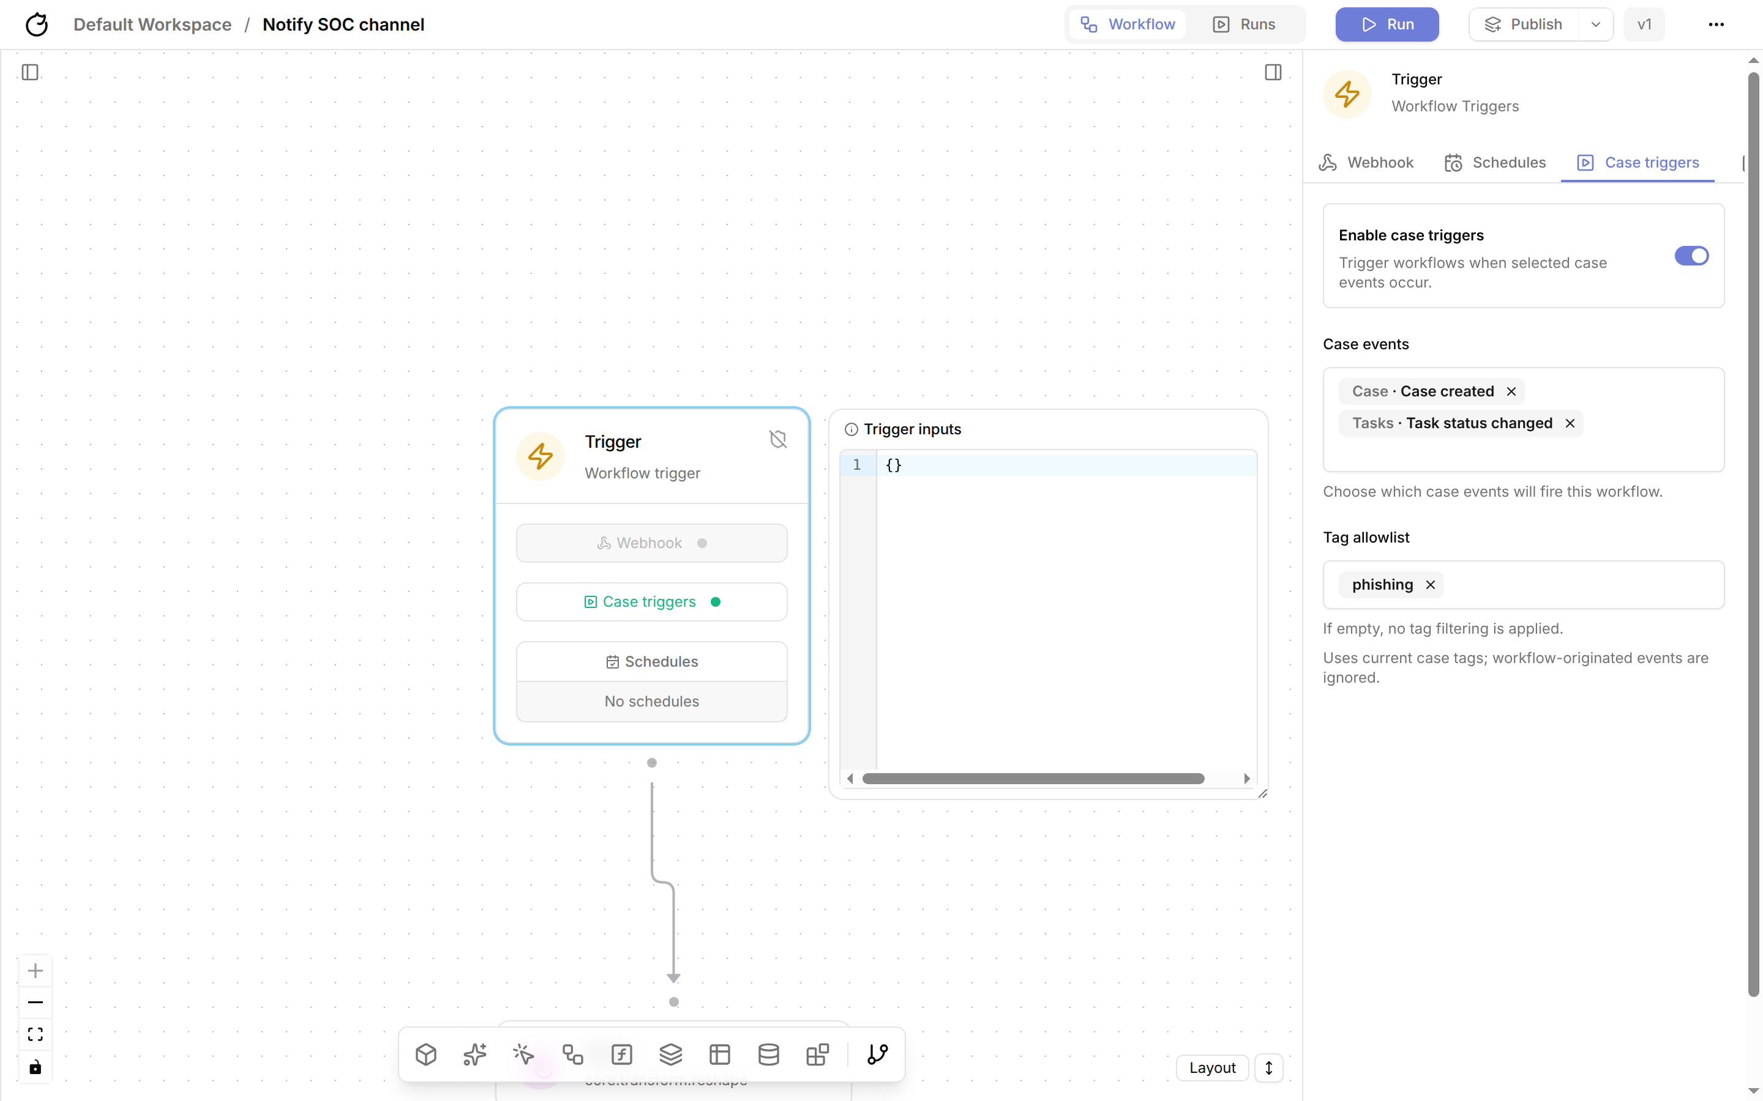Remove the phishing tag from allowlist
This screenshot has height=1101, width=1763.
(1430, 585)
